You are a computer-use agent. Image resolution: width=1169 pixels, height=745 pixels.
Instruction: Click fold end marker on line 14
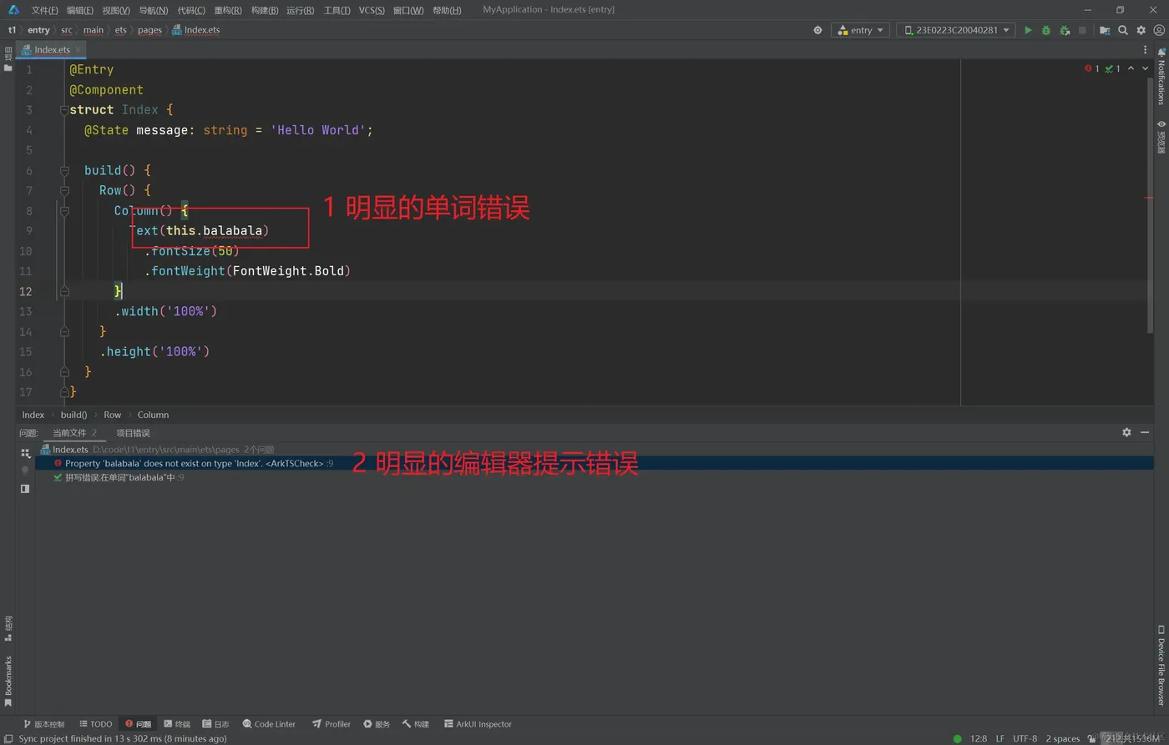tap(64, 332)
